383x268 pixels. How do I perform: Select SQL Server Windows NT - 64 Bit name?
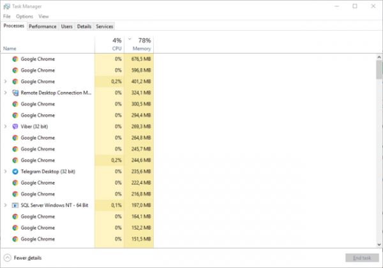pos(54,205)
